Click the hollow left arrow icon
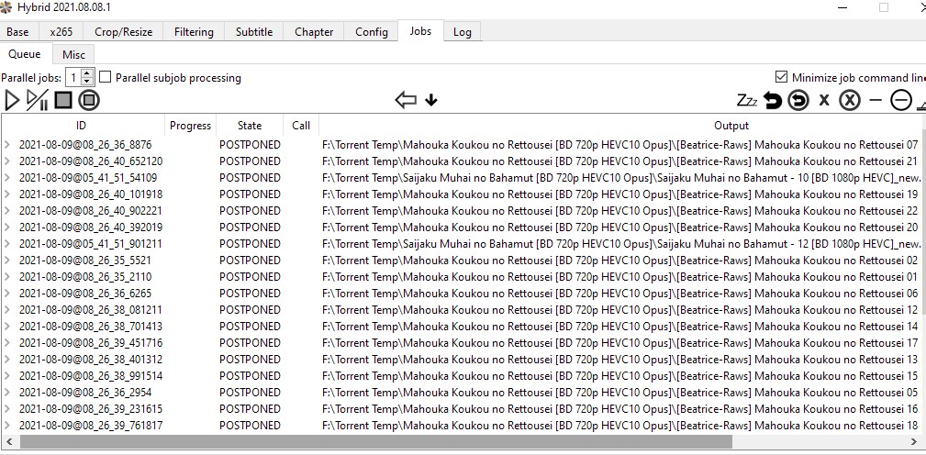Image resolution: width=926 pixels, height=455 pixels. [x=406, y=101]
